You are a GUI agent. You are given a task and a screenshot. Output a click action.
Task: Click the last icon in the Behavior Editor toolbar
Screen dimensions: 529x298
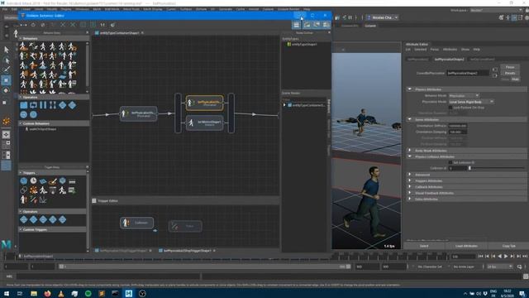pyautogui.click(x=112, y=25)
